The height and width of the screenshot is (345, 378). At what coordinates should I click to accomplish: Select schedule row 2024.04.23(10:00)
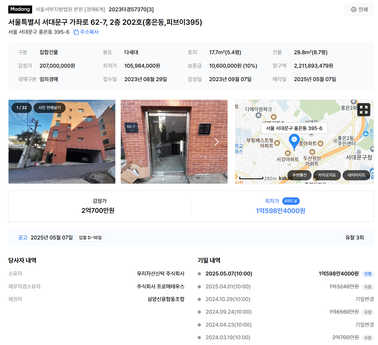[x=285, y=325]
